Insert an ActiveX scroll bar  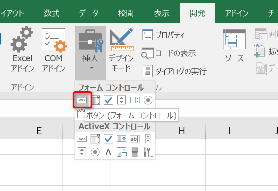point(148,139)
